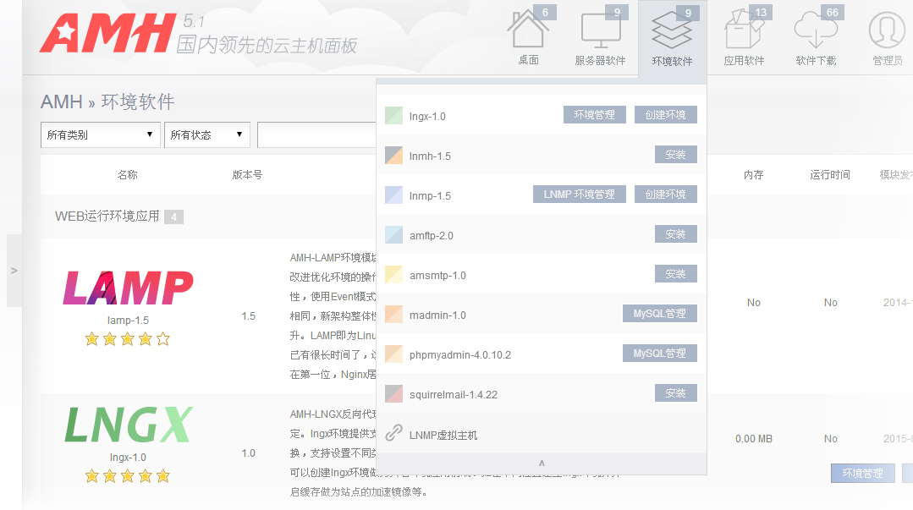This screenshot has height=510, width=913.
Task: Open 服务器软件 monitor icon
Action: coord(600,34)
